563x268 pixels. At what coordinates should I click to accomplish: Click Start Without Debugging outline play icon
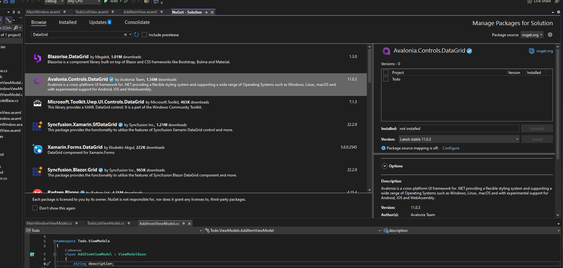click(126, 2)
